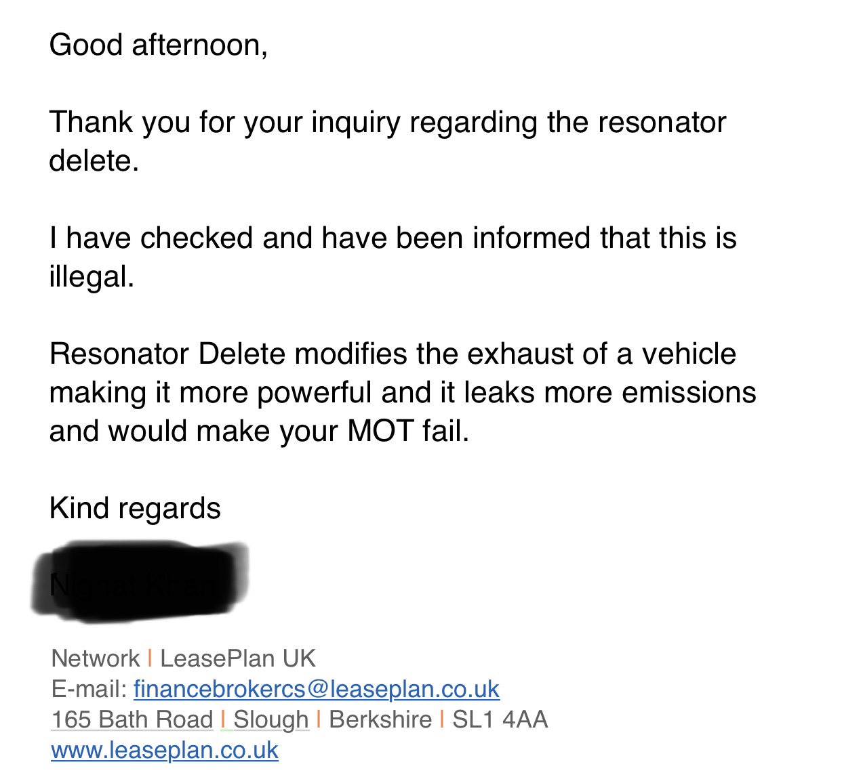Image resolution: width=842 pixels, height=777 pixels.
Task: Visit the www.leaseplan.co.uk website link
Action: coord(165,750)
